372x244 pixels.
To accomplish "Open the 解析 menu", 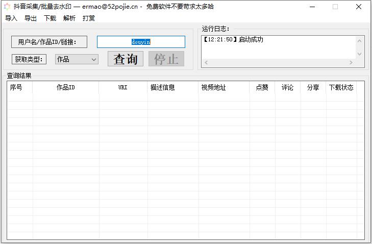I will coord(69,18).
